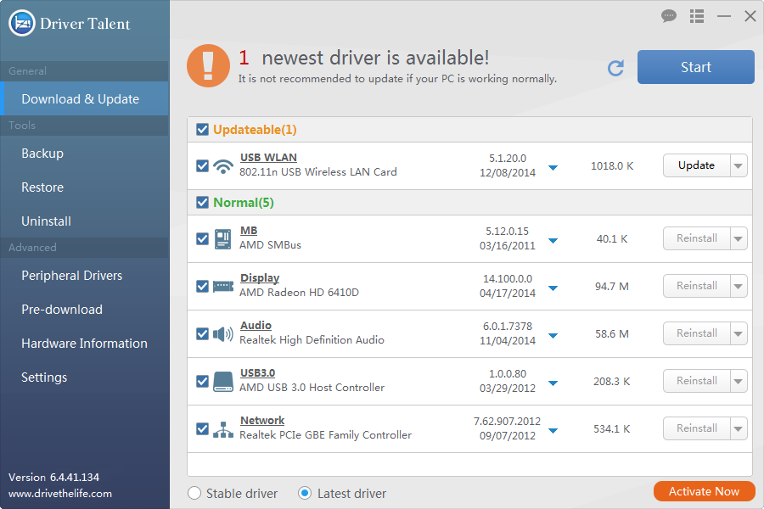The width and height of the screenshot is (764, 509).
Task: Open the MB driver name link
Action: pyautogui.click(x=249, y=231)
